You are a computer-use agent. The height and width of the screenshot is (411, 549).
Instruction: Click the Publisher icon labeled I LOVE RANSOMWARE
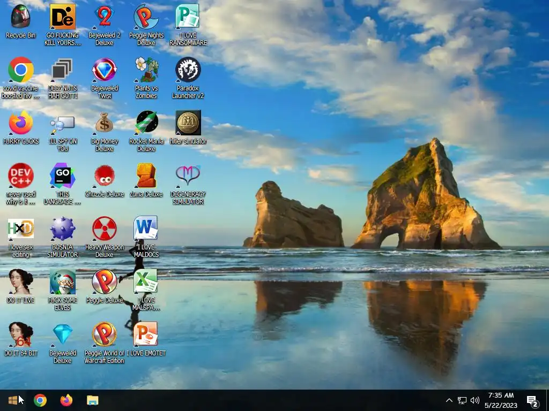pyautogui.click(x=188, y=17)
